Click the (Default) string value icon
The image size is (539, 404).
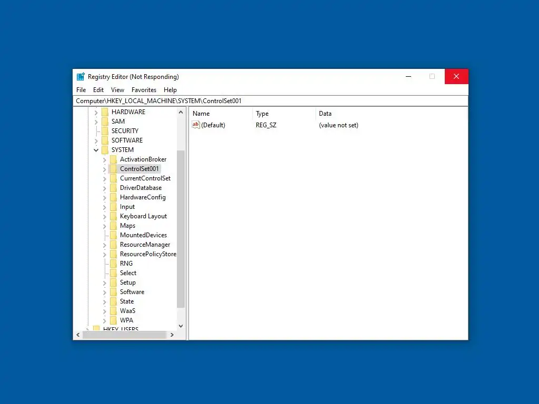click(196, 125)
